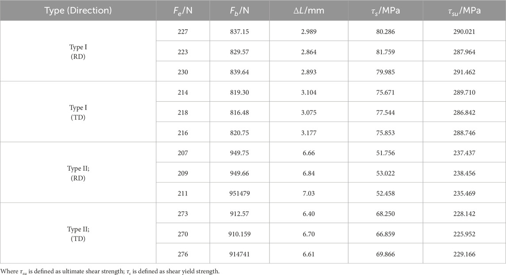
Task: Click the Fe/N column header
Action: pyautogui.click(x=183, y=11)
